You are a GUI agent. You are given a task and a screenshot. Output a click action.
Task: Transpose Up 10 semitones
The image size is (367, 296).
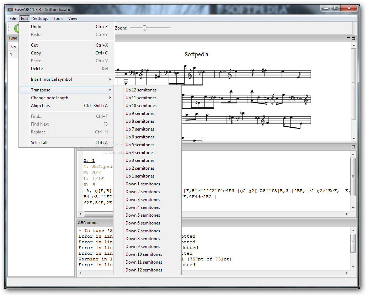coord(148,106)
